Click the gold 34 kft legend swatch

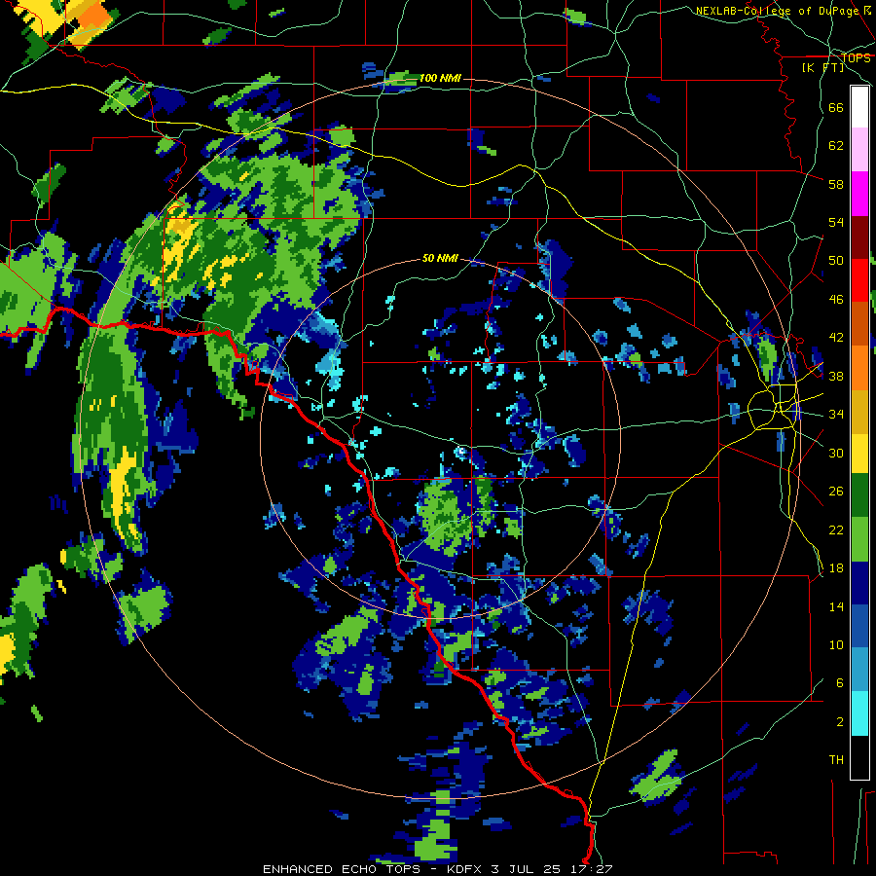[859, 412]
